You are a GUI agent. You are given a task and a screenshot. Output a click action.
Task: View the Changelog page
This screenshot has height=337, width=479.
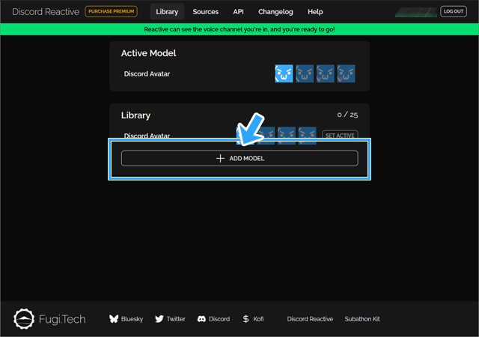(277, 12)
